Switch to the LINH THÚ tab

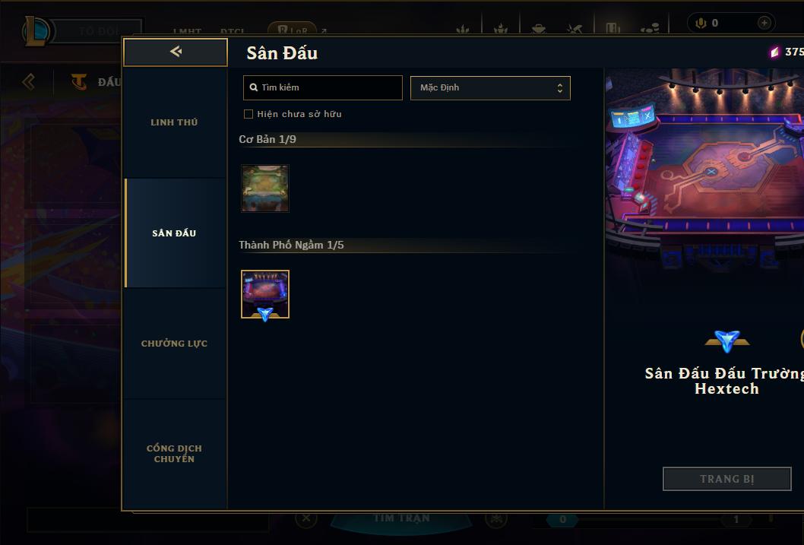(x=174, y=122)
